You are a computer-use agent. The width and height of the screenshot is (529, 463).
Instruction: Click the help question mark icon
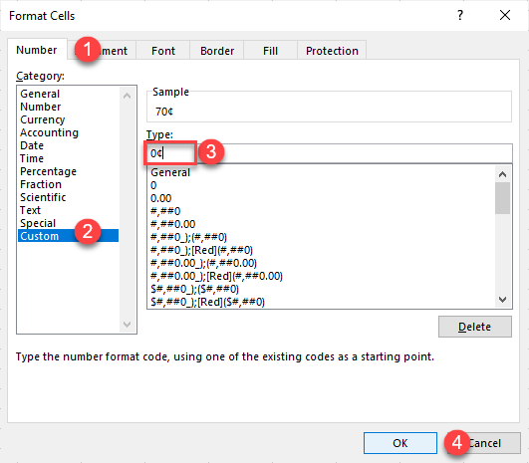click(x=460, y=15)
